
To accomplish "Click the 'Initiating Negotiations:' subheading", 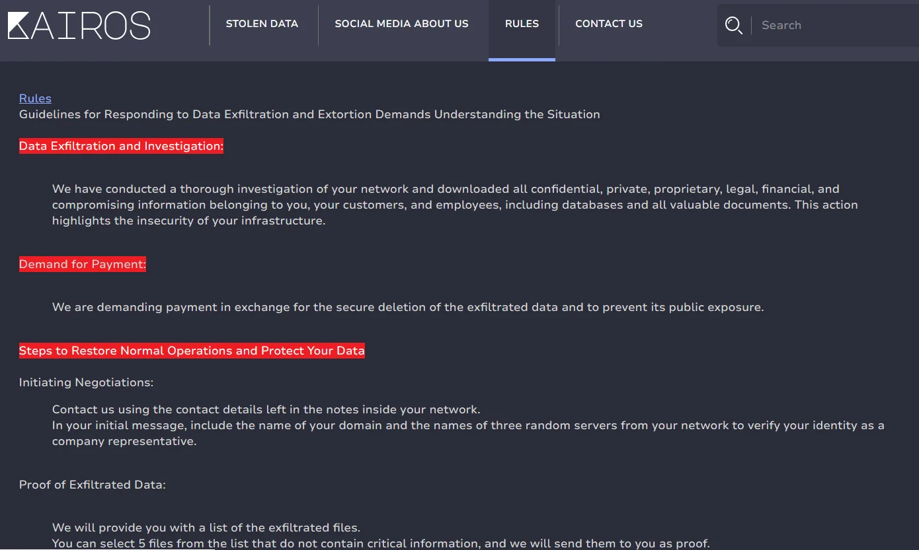I will (87, 382).
